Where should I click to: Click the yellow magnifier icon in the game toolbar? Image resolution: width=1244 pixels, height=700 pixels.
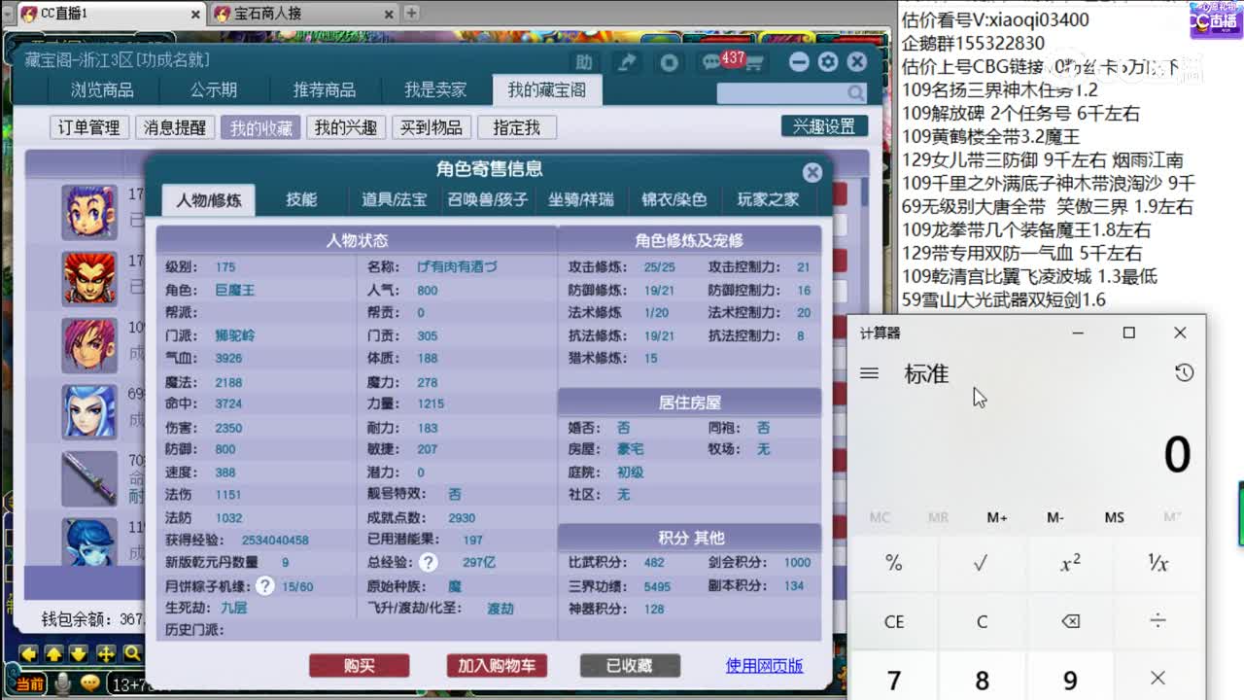[133, 654]
